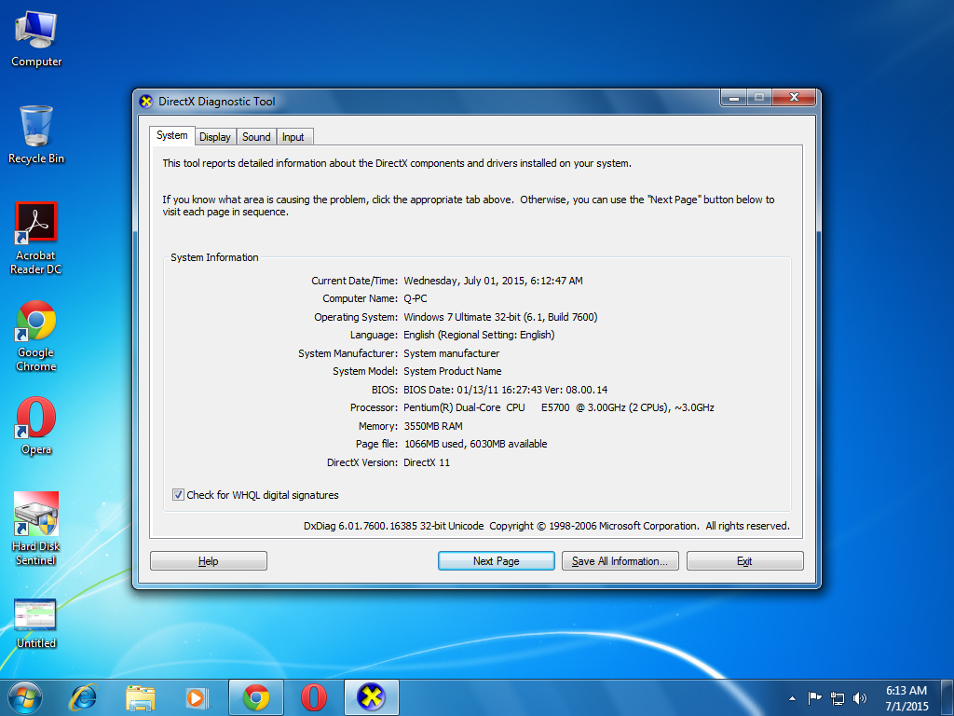Exit the DirectX Diagnostic Tool
The width and height of the screenshot is (954, 716).
click(744, 560)
